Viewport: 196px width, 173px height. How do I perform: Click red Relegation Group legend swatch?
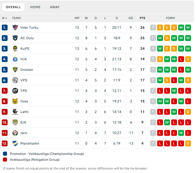5,160
